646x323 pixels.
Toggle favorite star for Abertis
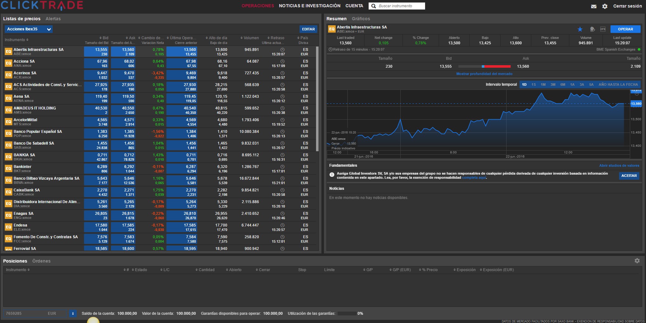point(580,29)
